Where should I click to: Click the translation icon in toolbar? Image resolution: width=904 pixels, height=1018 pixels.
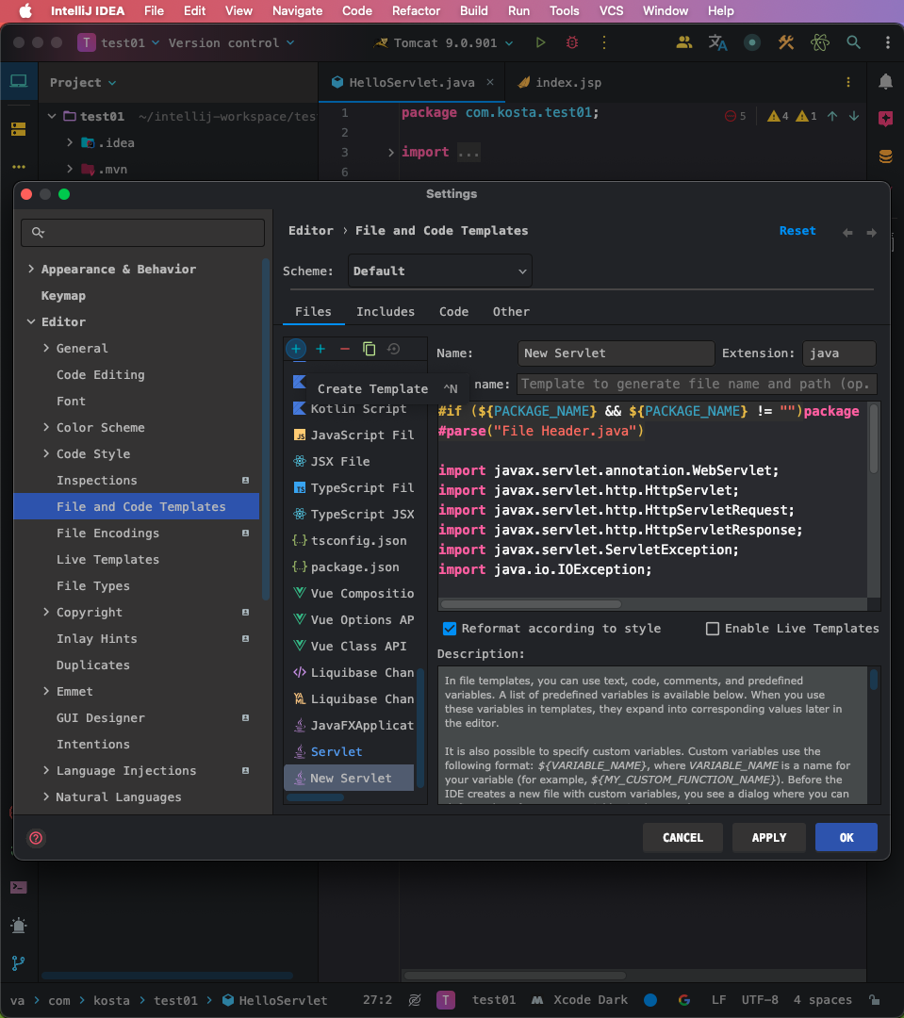(717, 42)
